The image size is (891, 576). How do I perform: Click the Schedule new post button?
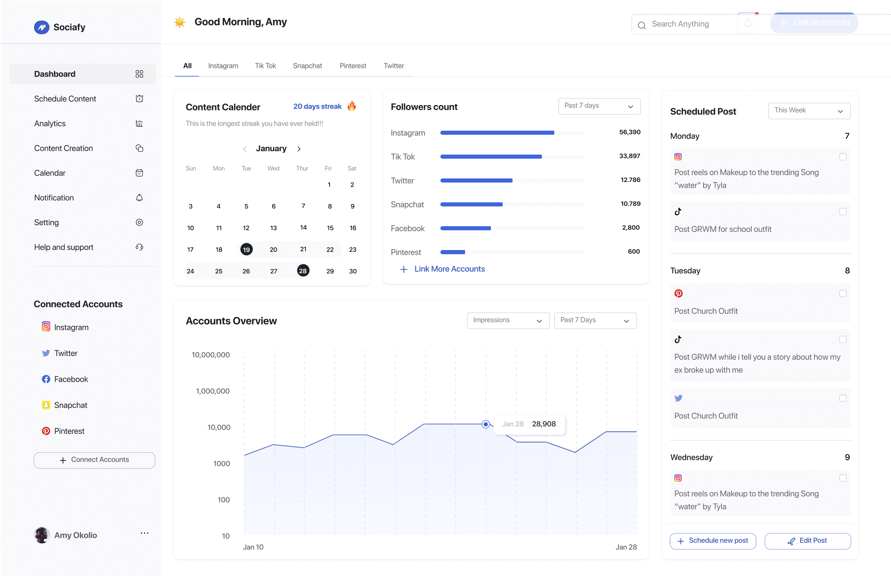tap(712, 541)
